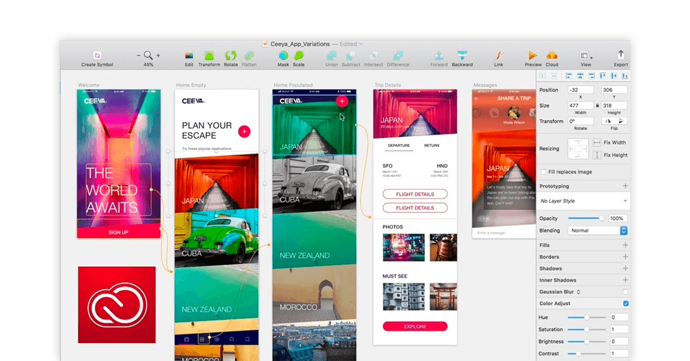Click the Cloud icon to share
Screen dimensions: 690x361
(x=551, y=56)
